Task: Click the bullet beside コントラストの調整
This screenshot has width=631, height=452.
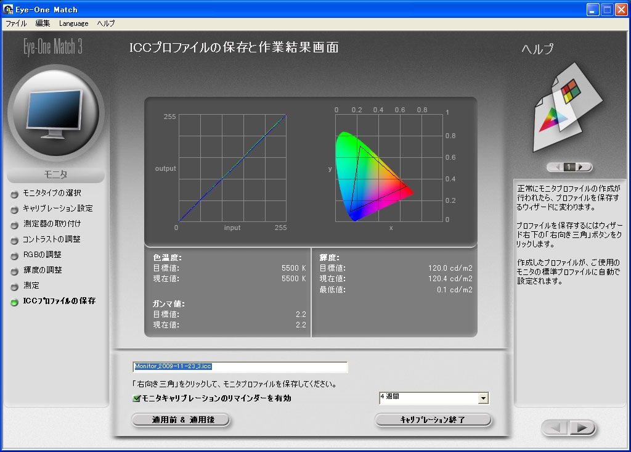Action: [x=15, y=240]
